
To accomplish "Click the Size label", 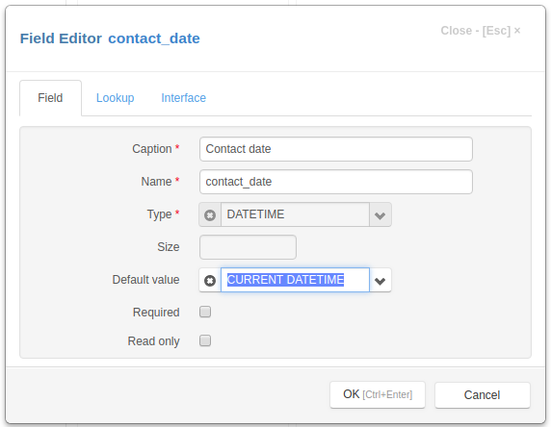I will [x=169, y=247].
